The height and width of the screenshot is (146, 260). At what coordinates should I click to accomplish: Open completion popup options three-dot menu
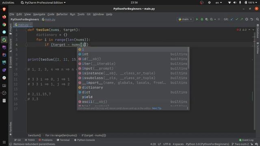[188, 108]
